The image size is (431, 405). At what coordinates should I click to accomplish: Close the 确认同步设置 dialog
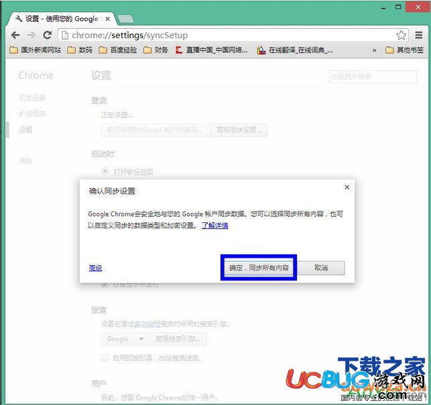pos(347,187)
